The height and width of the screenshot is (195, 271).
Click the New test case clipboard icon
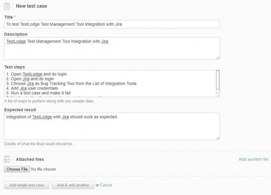(x=7, y=6)
